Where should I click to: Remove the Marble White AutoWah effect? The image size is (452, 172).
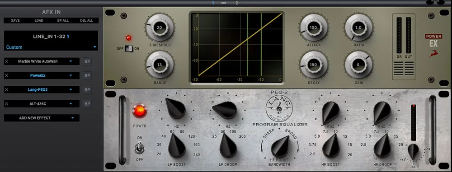coord(7,61)
